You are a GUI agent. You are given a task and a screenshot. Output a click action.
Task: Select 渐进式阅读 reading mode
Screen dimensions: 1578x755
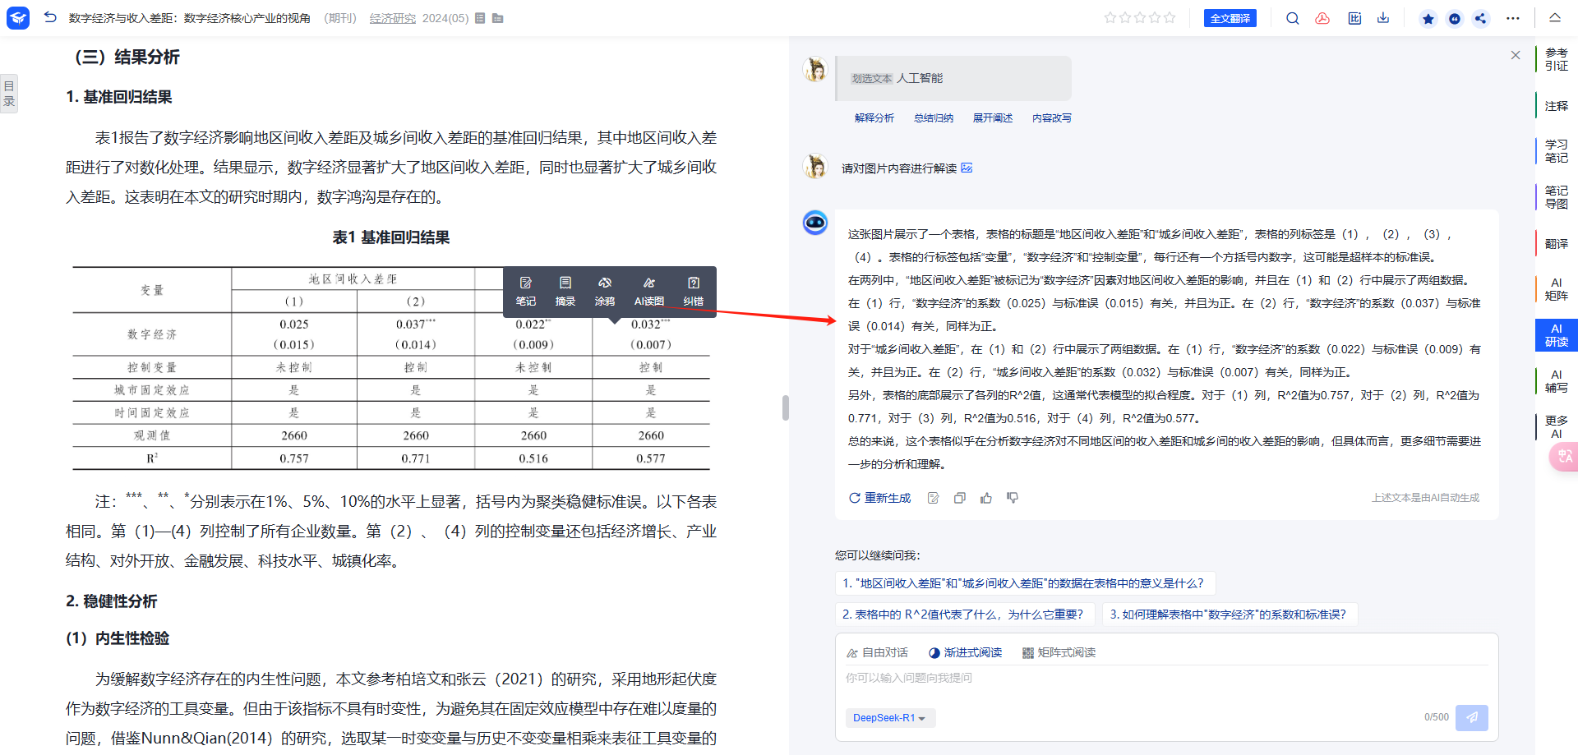tap(965, 652)
